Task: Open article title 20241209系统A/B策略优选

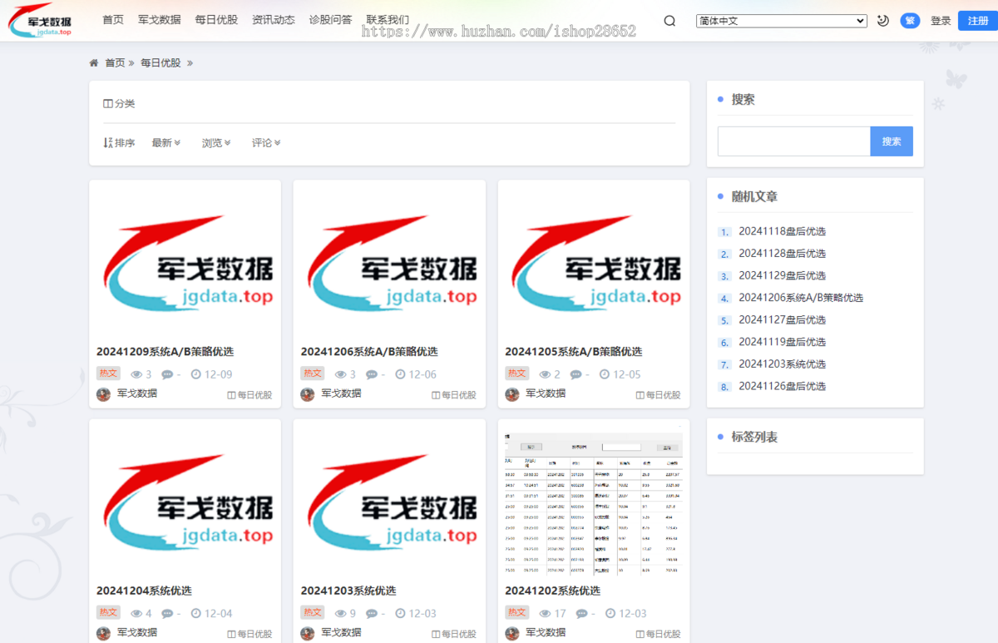Action: pyautogui.click(x=165, y=352)
